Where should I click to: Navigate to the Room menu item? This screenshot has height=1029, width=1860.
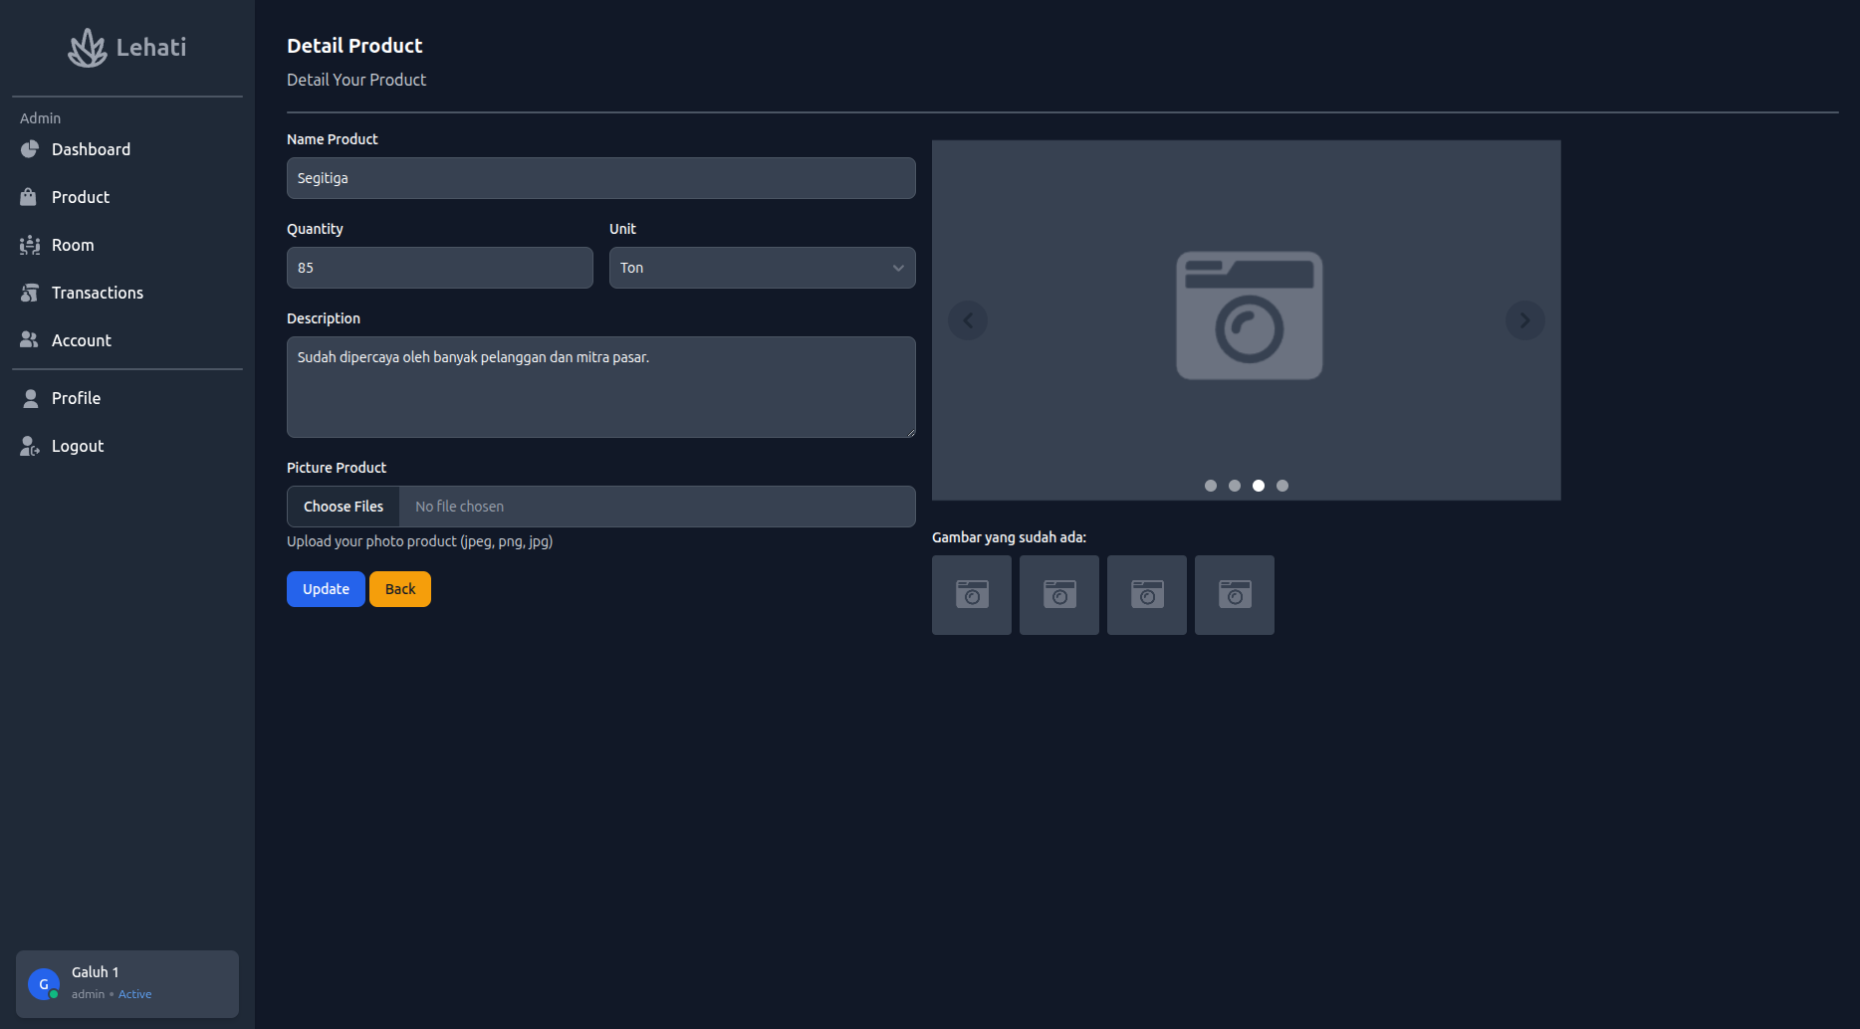click(73, 245)
